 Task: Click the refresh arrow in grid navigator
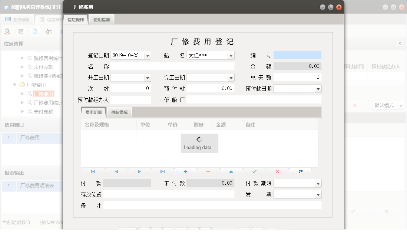pyautogui.click(x=300, y=171)
